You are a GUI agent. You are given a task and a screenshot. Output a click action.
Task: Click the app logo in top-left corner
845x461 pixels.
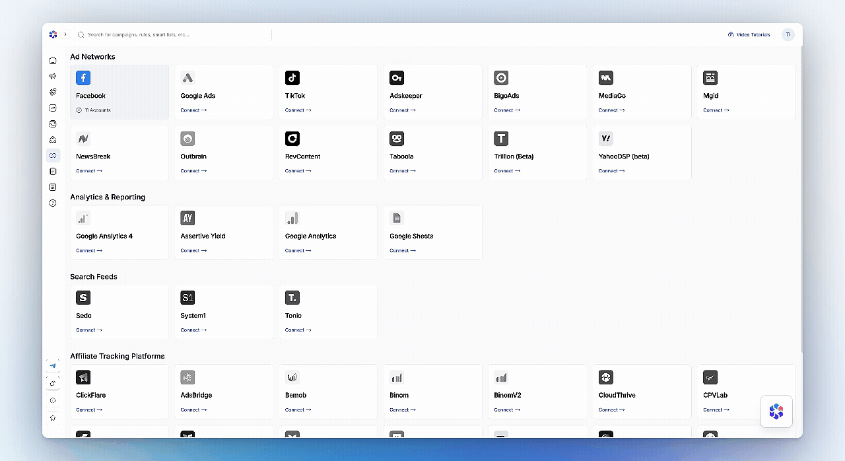tap(53, 34)
